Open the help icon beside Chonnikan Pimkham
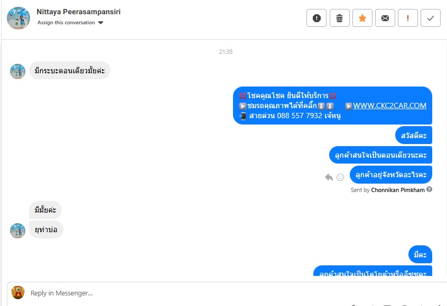Image resolution: width=447 pixels, height=306 pixels. coord(430,189)
